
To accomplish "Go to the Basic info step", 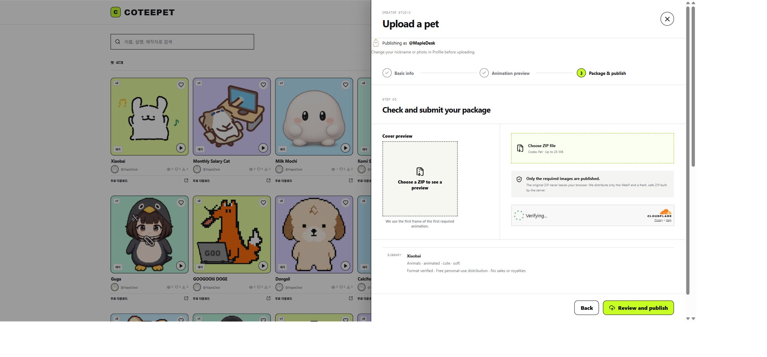I will pos(398,73).
